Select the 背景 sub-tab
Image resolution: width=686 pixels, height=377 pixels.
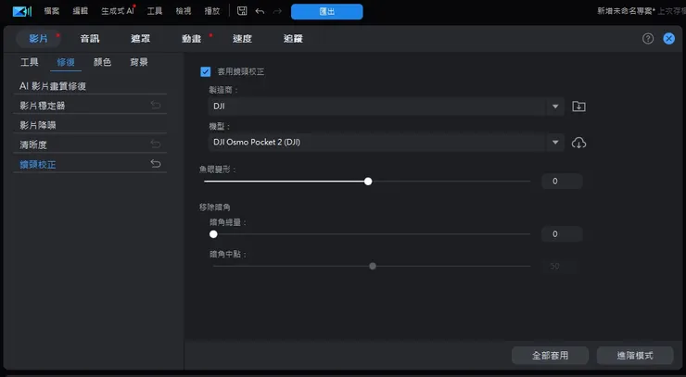(139, 62)
